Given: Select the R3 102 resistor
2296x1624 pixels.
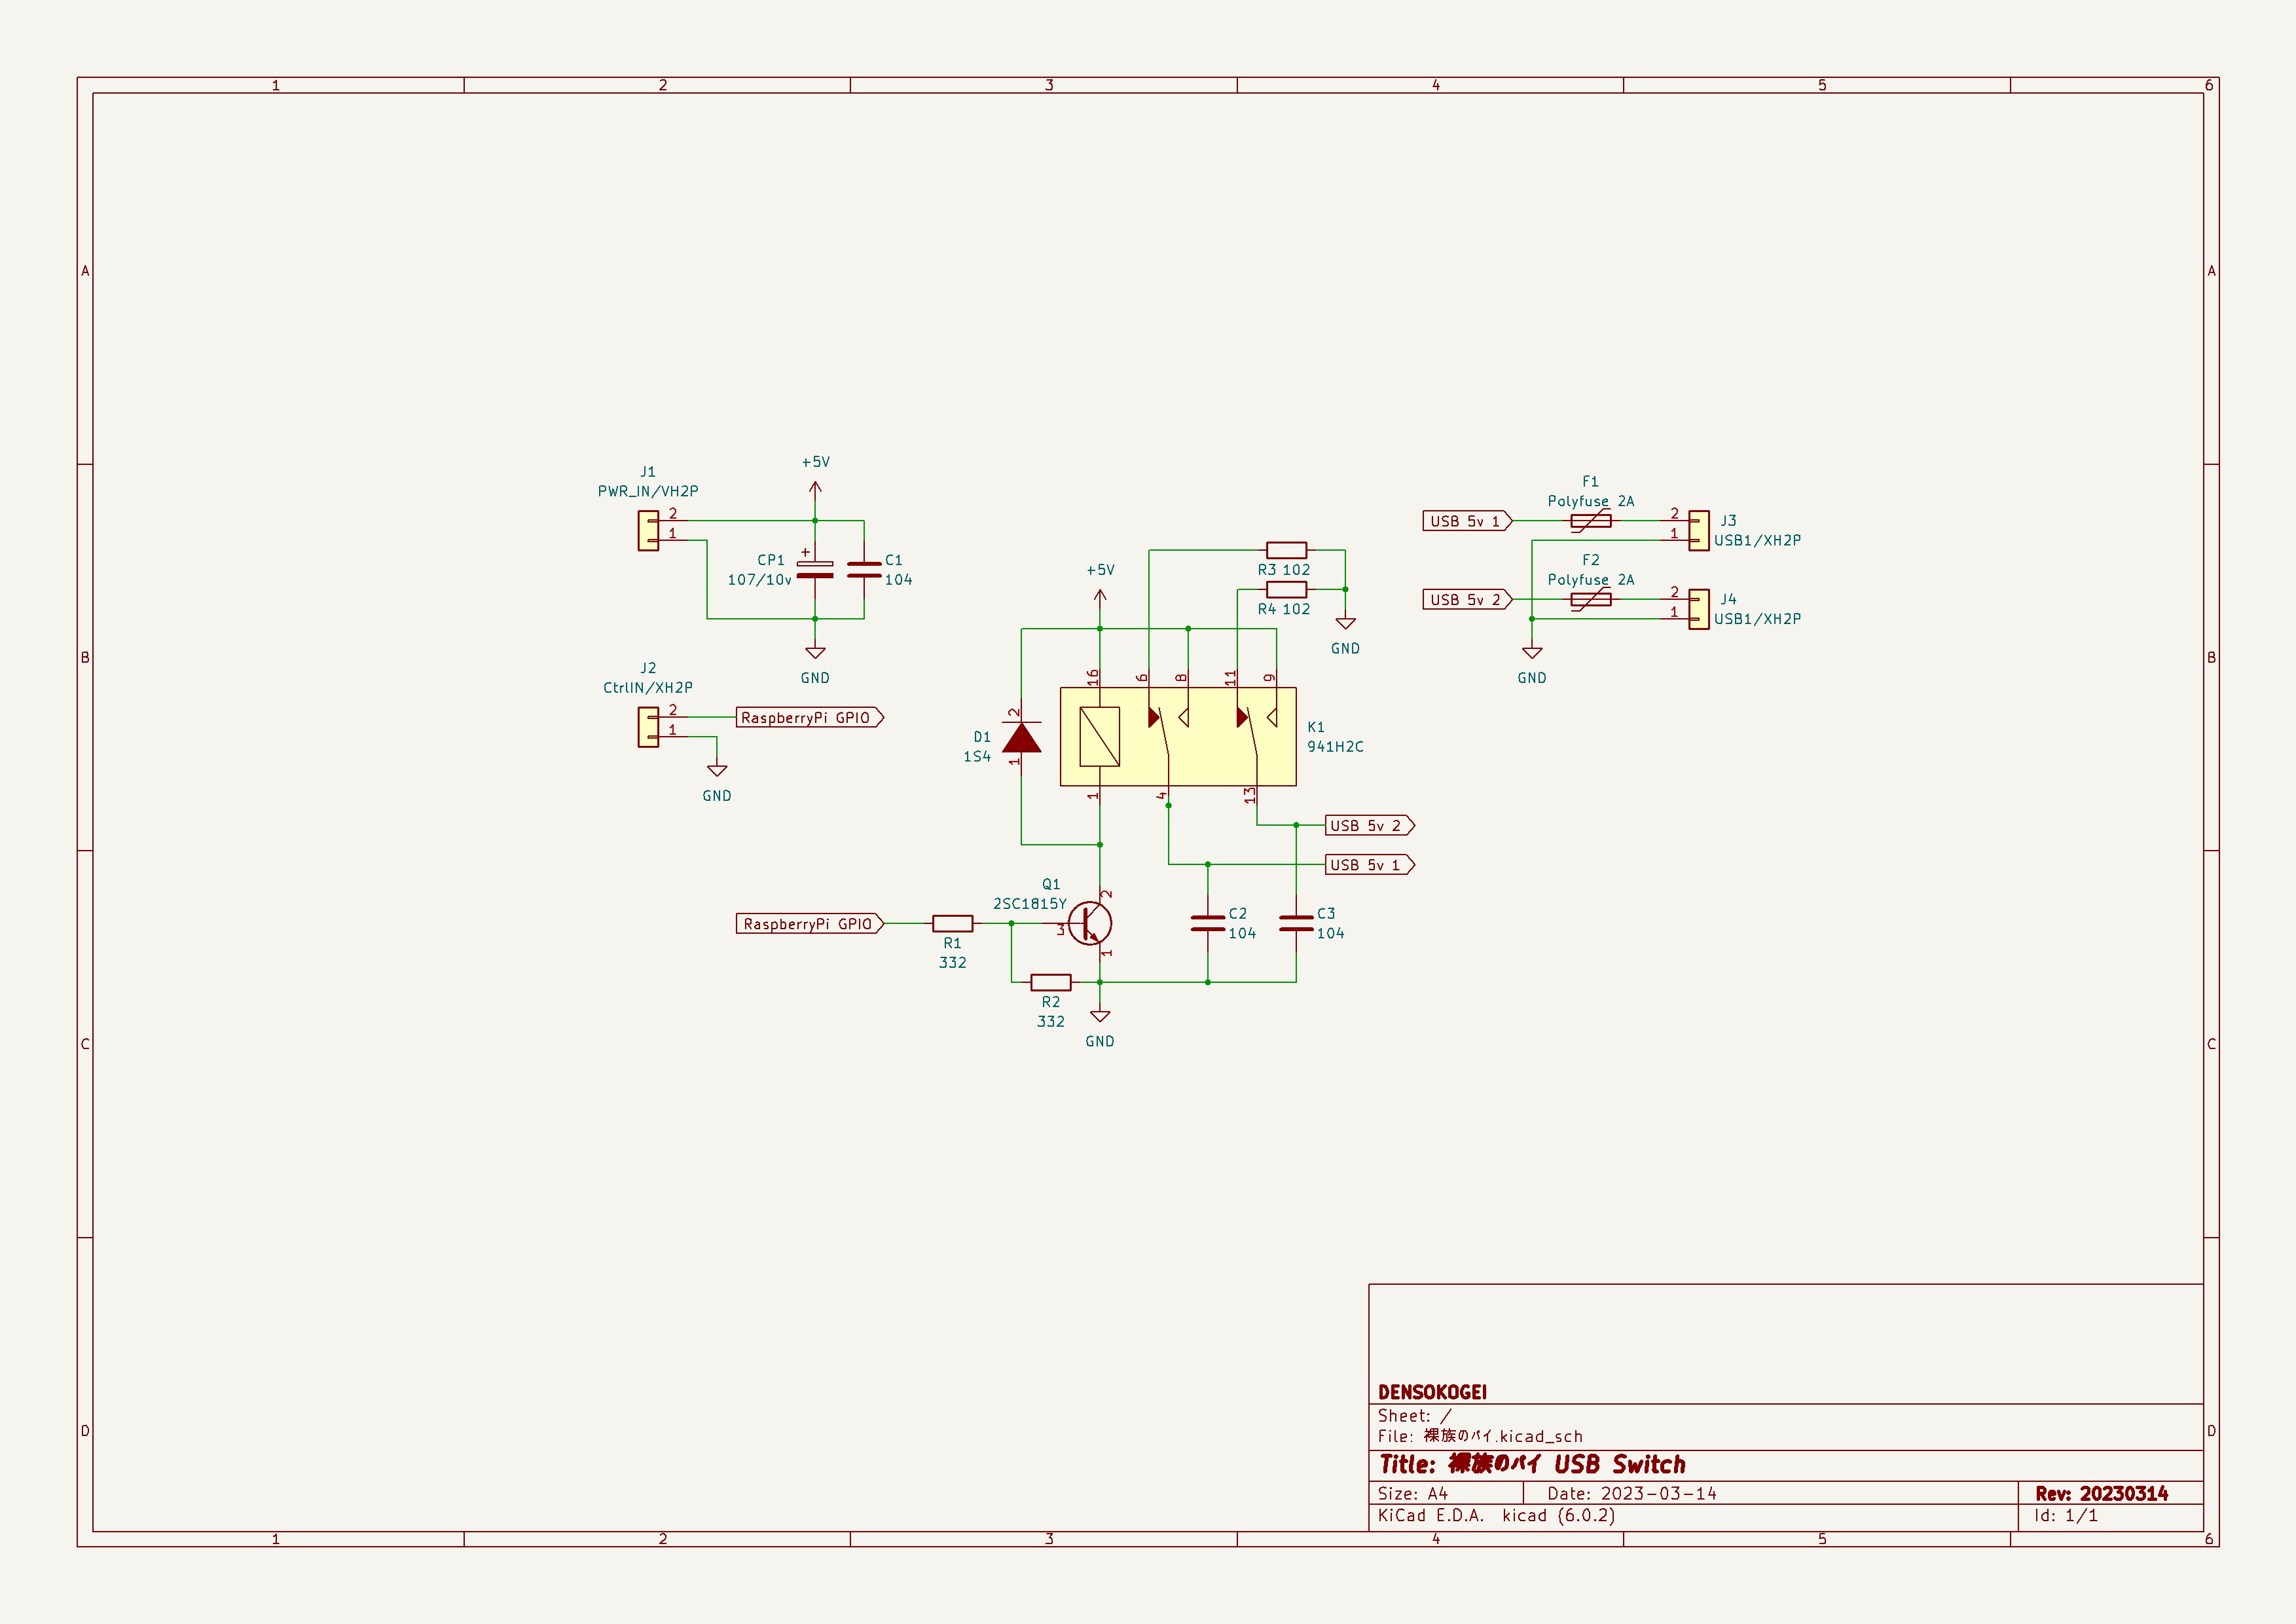Looking at the screenshot, I should [1286, 550].
